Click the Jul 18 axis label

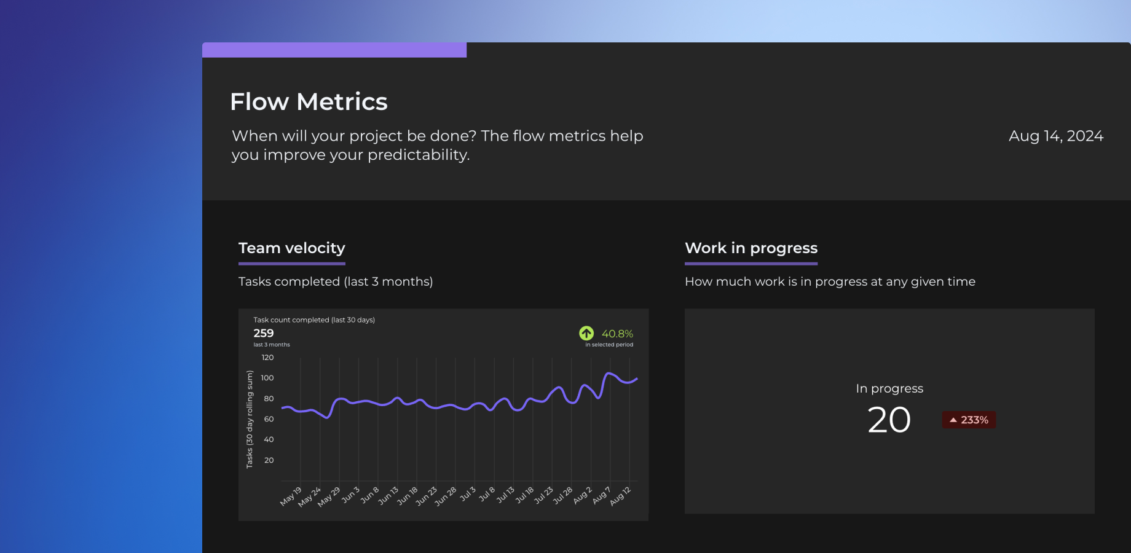point(524,495)
